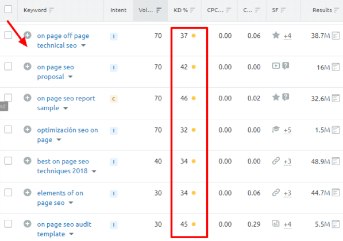Click the star SERP feature icon in first row

[x=276, y=35]
